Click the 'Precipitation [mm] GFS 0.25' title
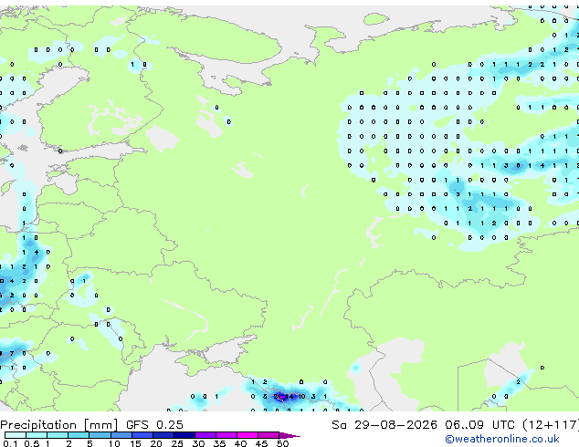 coord(91,425)
